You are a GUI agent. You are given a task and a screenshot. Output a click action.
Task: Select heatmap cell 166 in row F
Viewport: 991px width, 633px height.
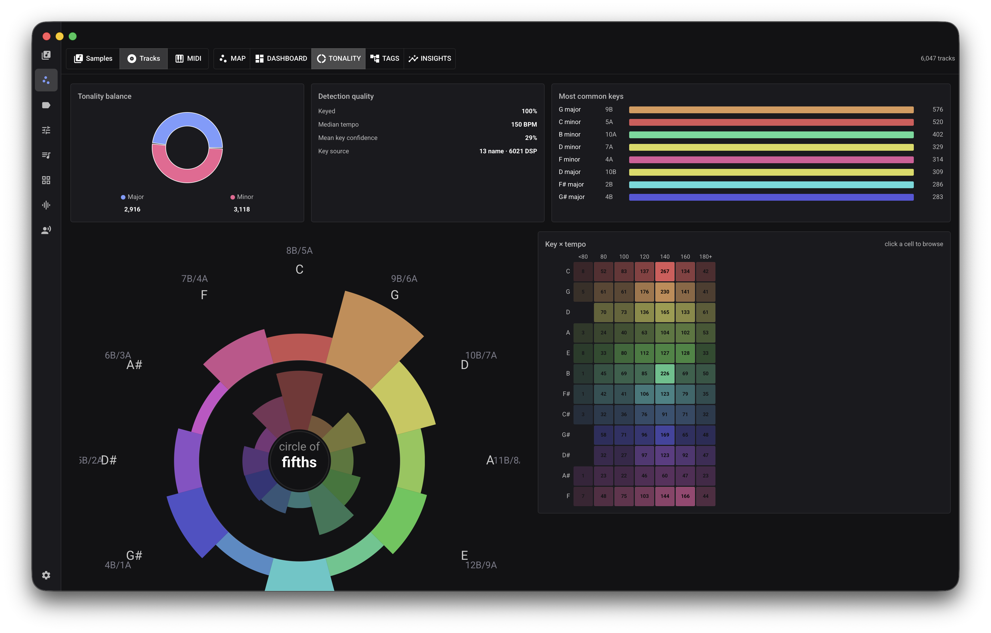pyautogui.click(x=685, y=496)
